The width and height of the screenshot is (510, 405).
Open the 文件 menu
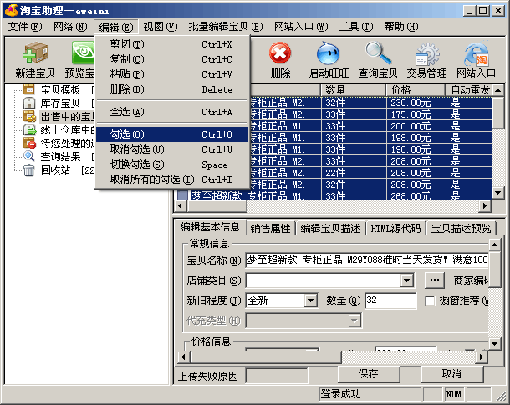pyautogui.click(x=25, y=27)
